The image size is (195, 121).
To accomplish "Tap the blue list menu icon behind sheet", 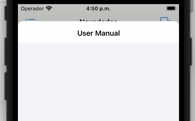I will pyautogui.click(x=30, y=20).
